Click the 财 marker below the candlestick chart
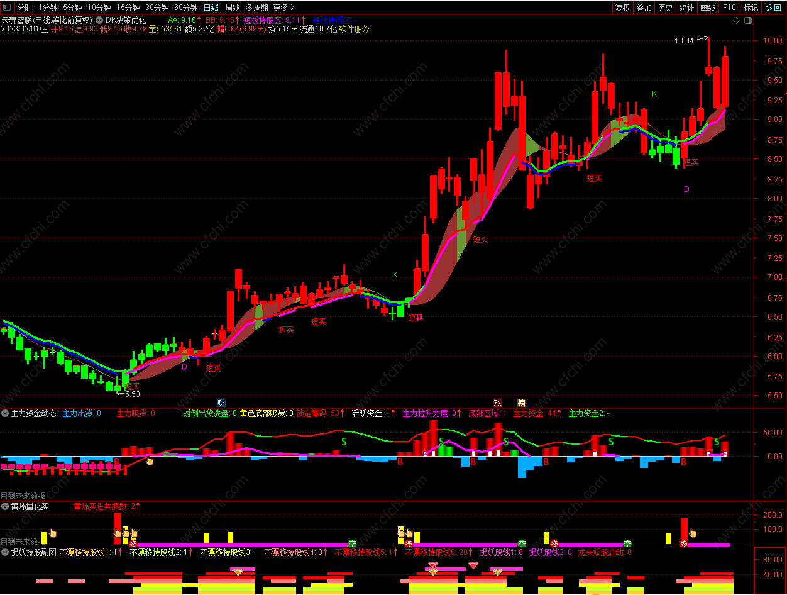The image size is (787, 595). tap(221, 403)
